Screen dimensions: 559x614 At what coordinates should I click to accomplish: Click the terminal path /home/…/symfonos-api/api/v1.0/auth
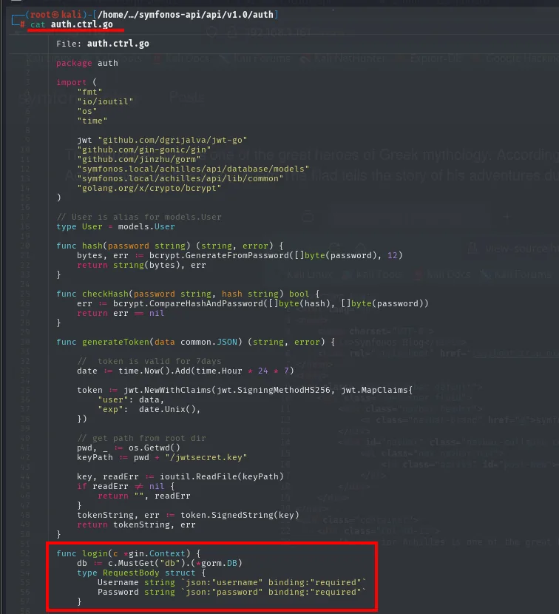point(185,15)
